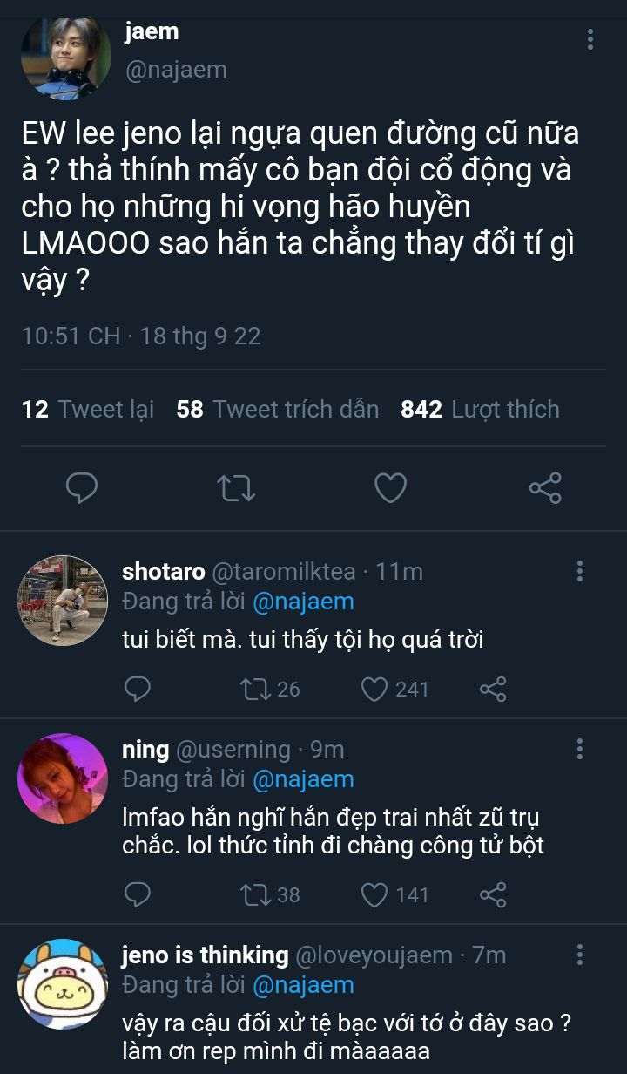
Task: Share ning's reply
Action: [x=493, y=894]
